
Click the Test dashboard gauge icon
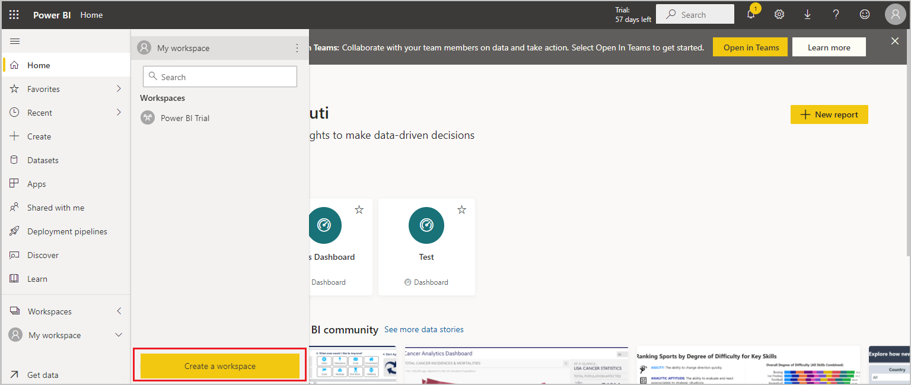click(x=426, y=225)
